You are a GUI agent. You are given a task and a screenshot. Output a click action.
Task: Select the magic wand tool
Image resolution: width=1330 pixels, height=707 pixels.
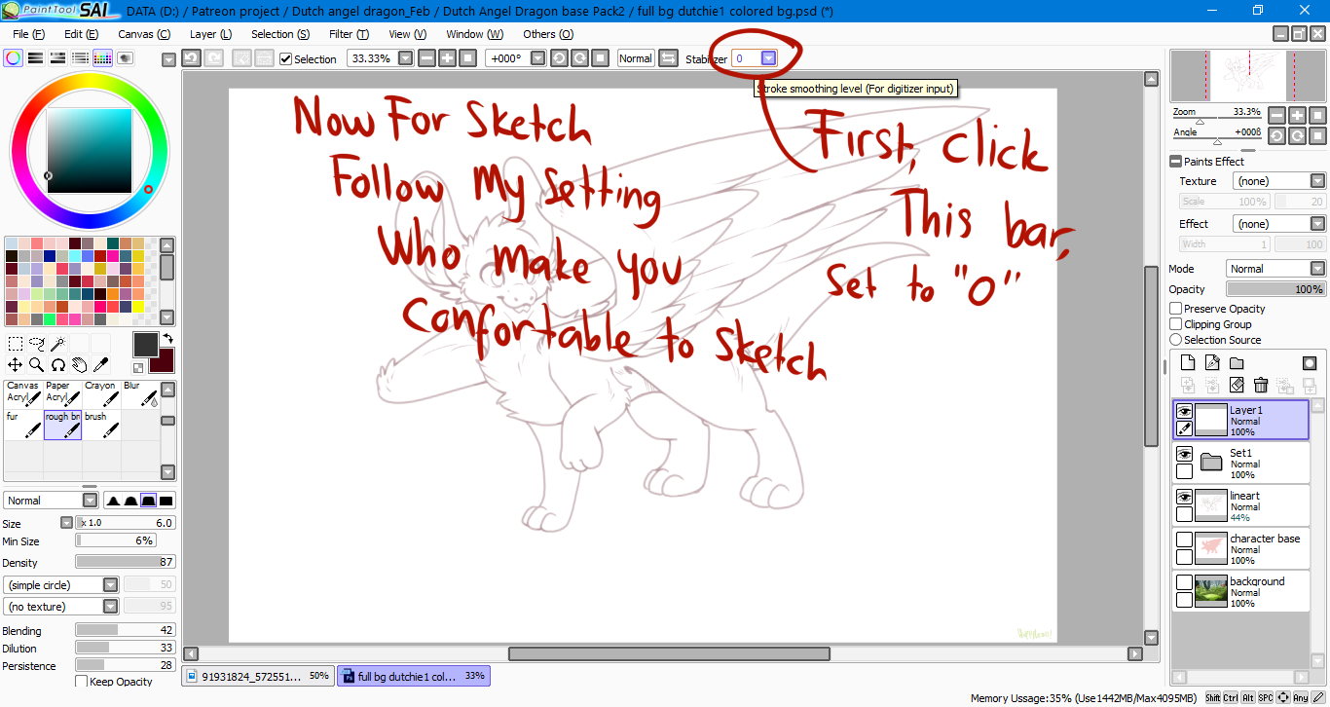click(x=58, y=344)
